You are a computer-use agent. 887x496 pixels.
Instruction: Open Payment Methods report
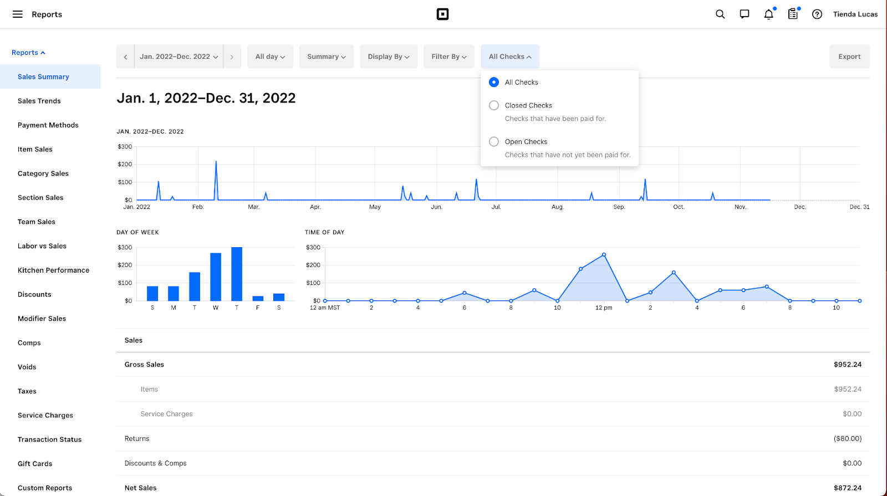coord(48,125)
